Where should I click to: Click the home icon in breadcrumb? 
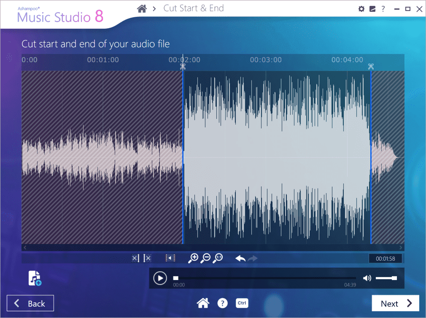point(142,9)
